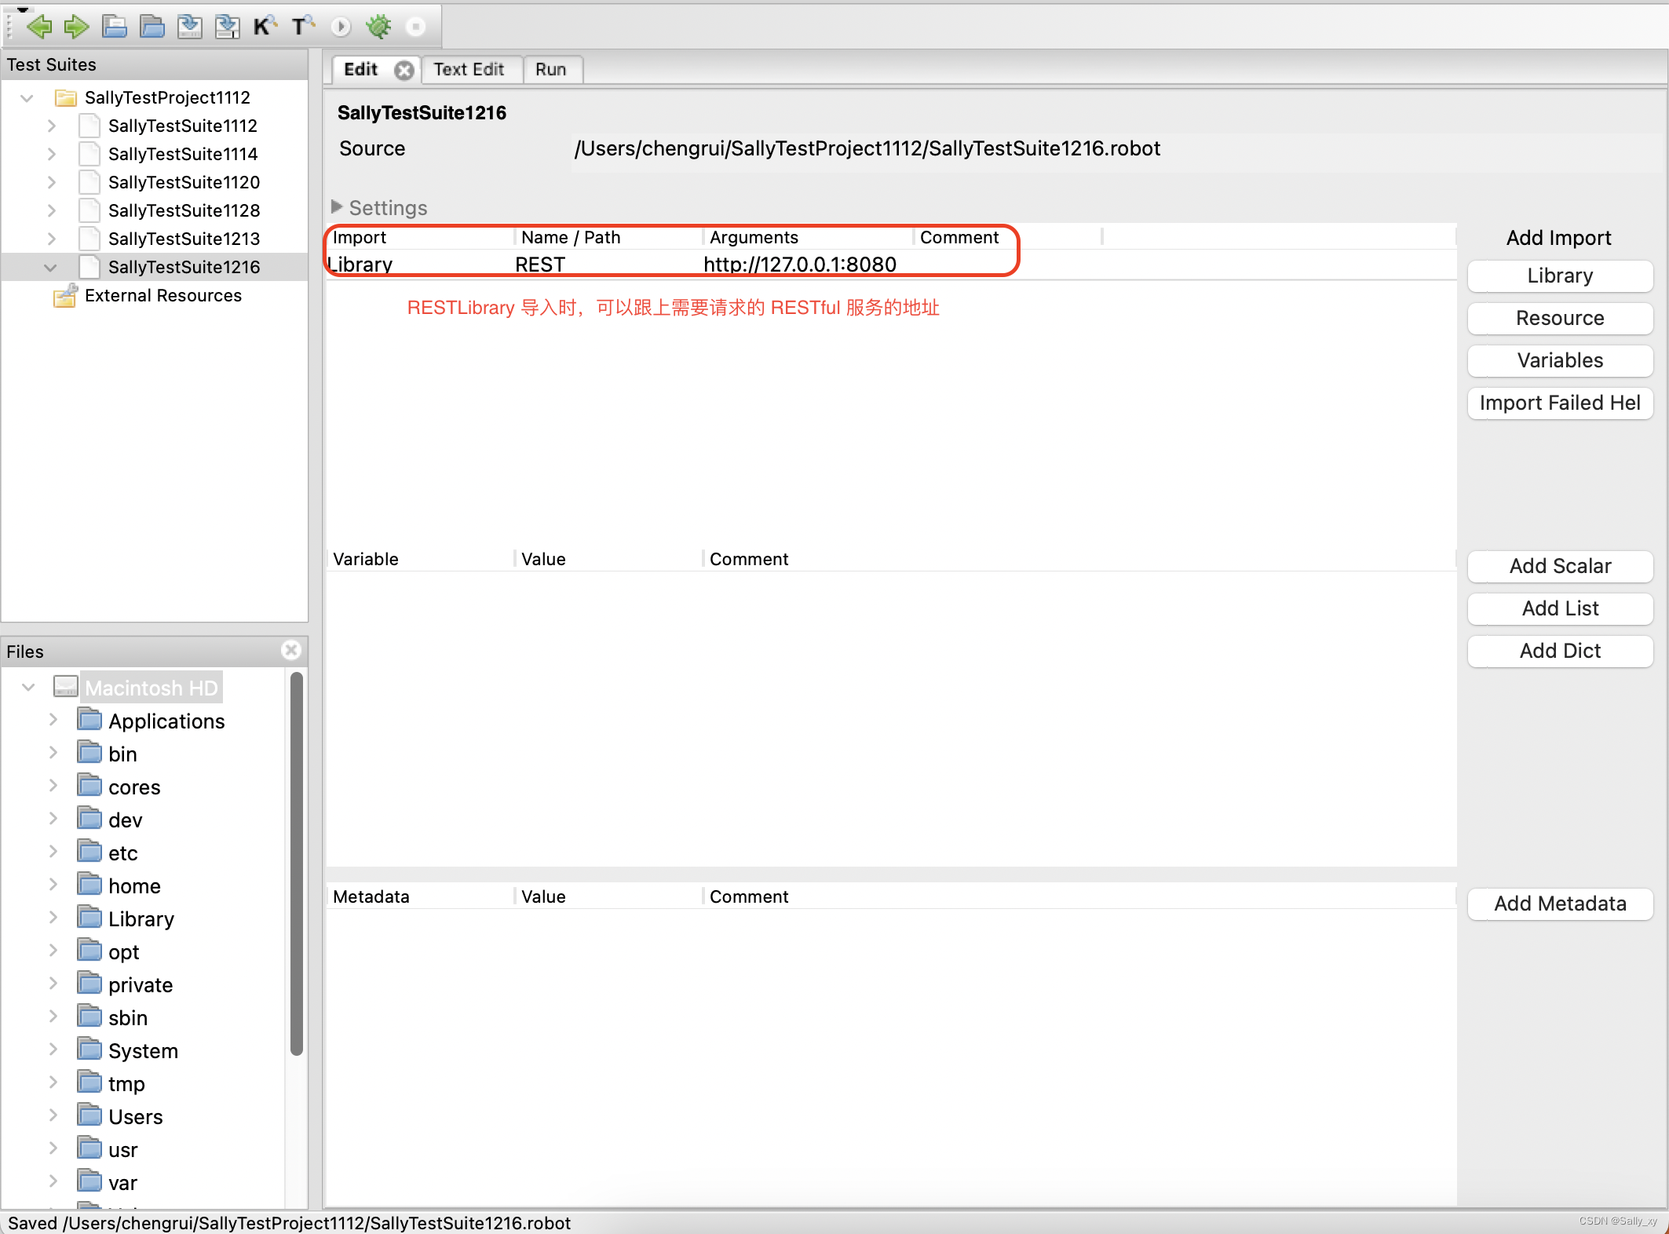
Task: Select the private folder
Action: (141, 984)
